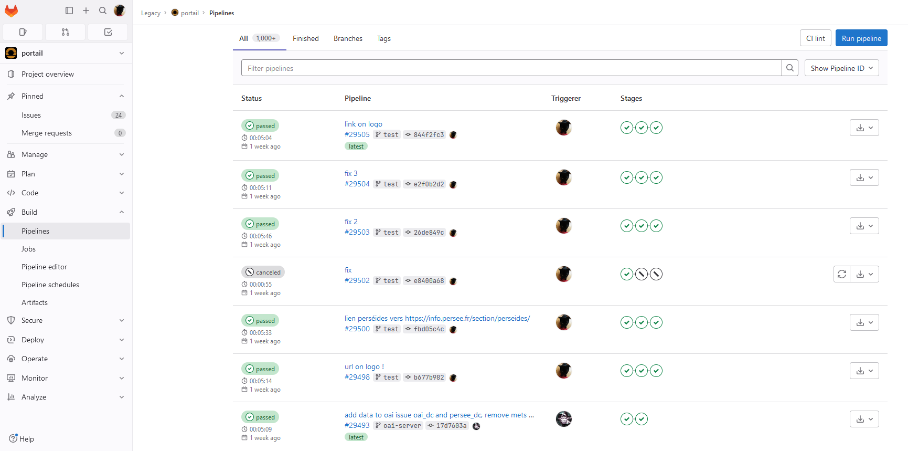This screenshot has height=451, width=908.
Task: Open the create new plus menu
Action: tap(86, 11)
